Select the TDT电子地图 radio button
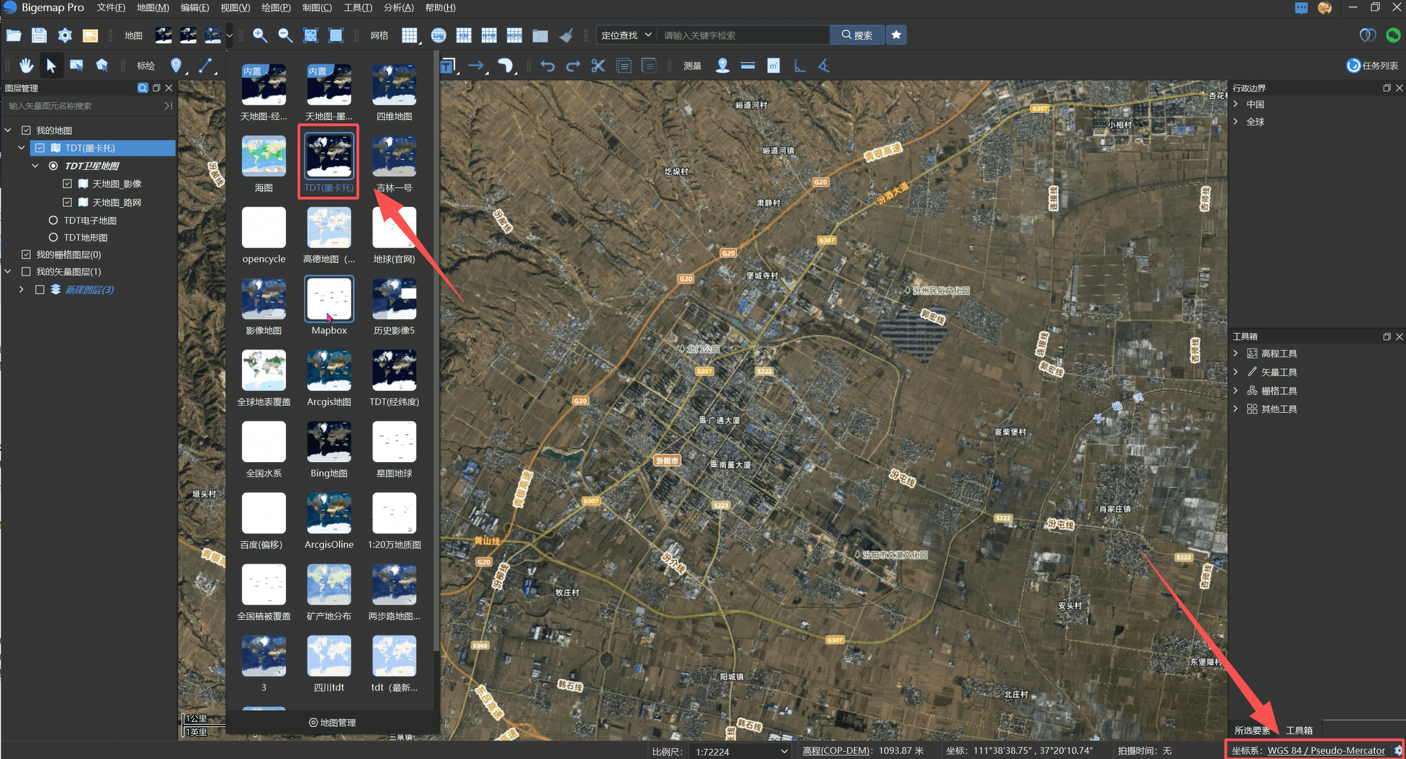Viewport: 1406px width, 759px height. click(x=53, y=220)
